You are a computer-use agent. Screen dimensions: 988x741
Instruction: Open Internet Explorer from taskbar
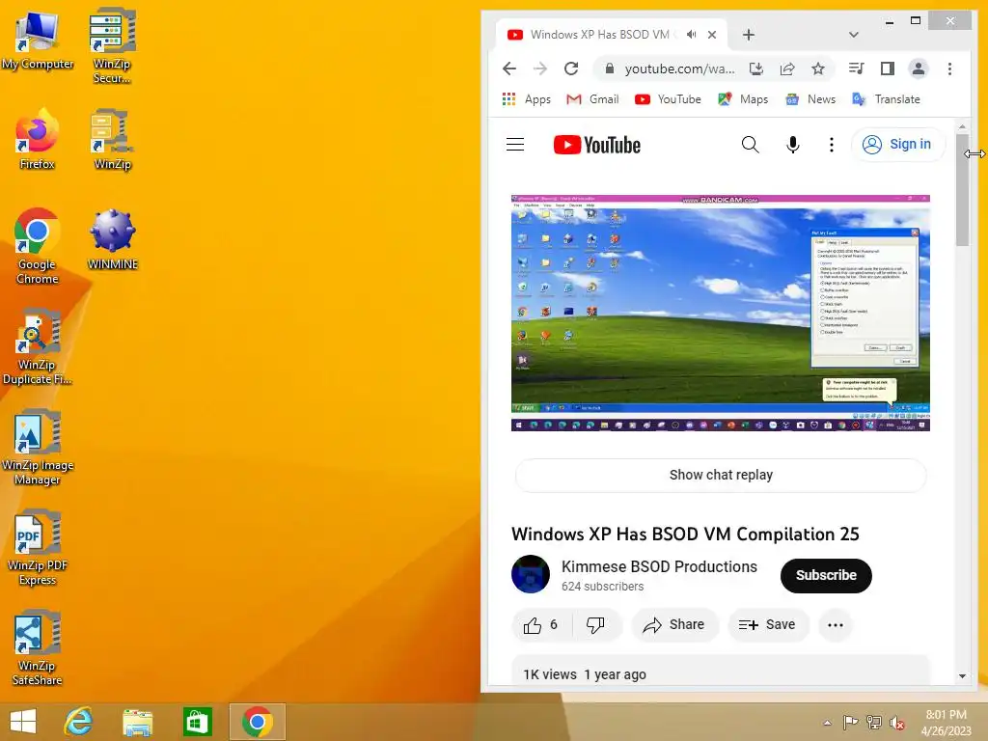[79, 722]
